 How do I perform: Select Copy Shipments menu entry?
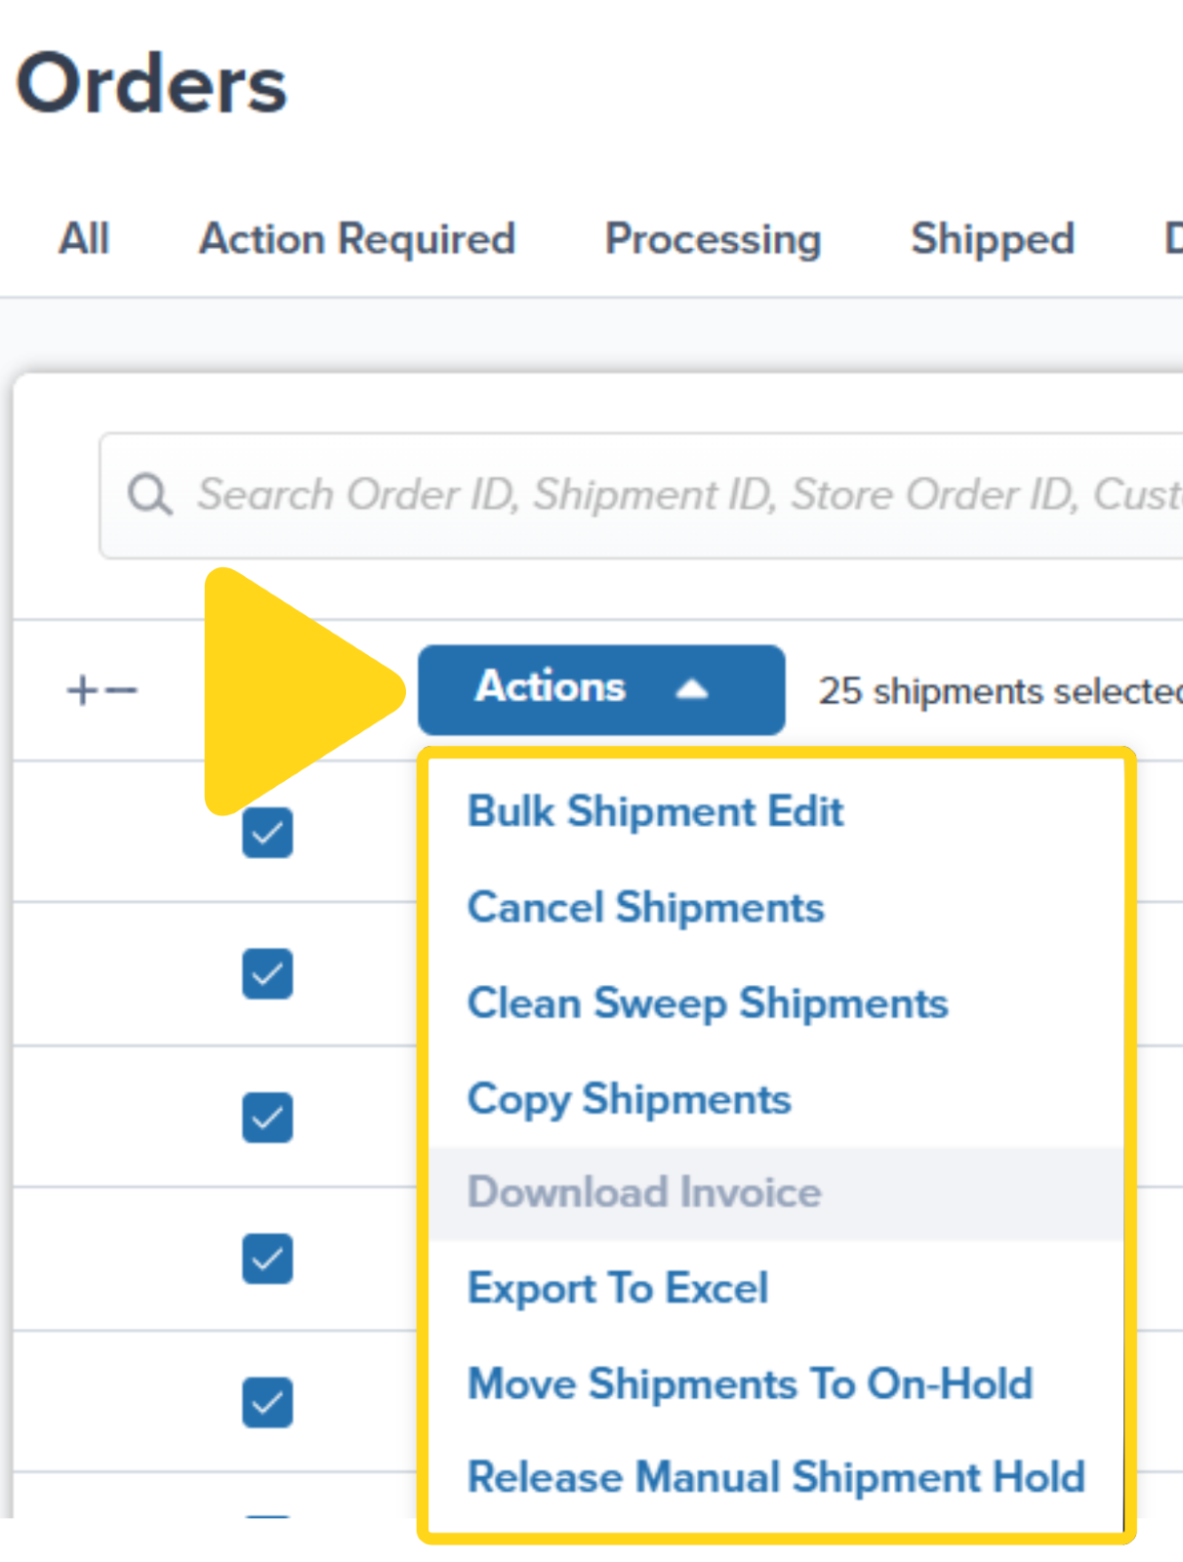tap(630, 1099)
